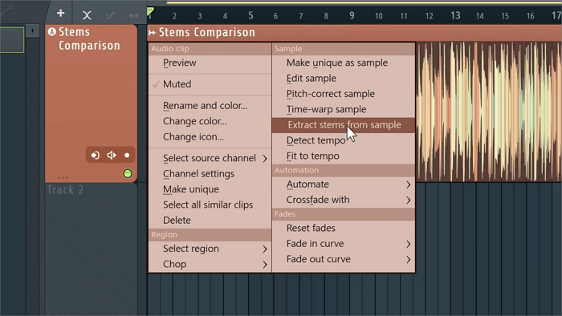The width and height of the screenshot is (562, 316).
Task: Toggle the Muted option in the context menu
Action: pos(210,84)
